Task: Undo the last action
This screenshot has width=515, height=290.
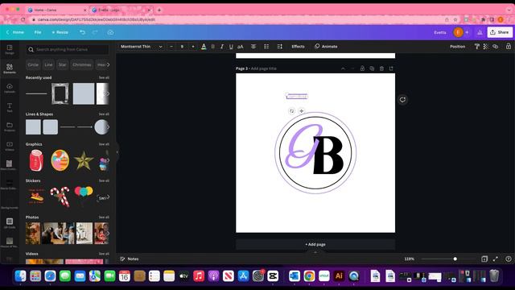Action: [x=82, y=32]
